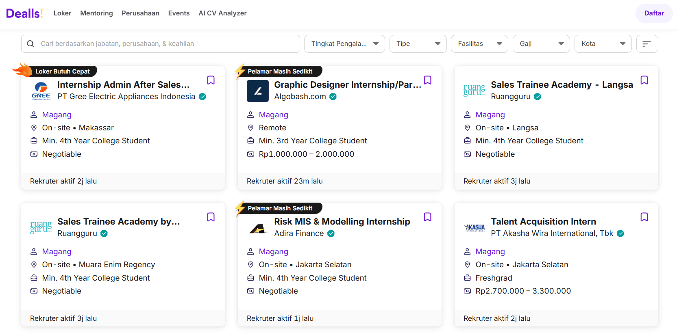Click location pin icon beside Makassar
The width and height of the screenshot is (677, 333).
[34, 128]
